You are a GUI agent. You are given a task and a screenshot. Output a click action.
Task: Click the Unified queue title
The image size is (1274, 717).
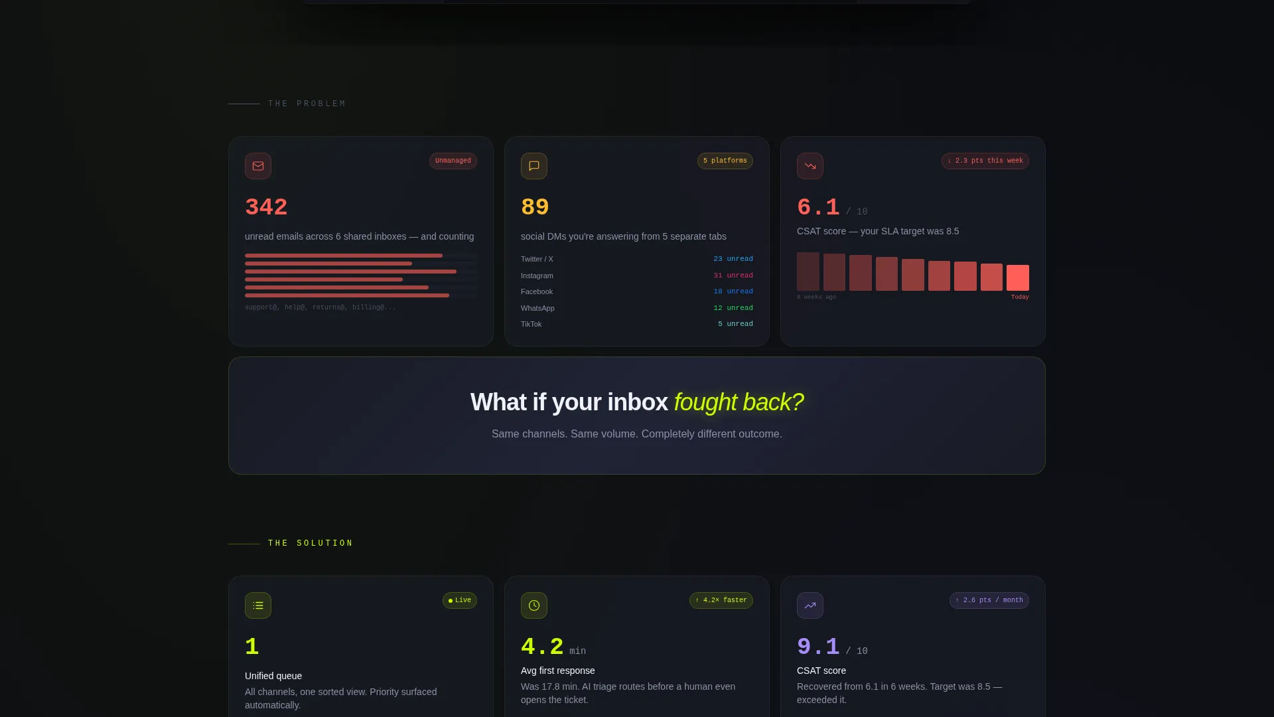coord(273,676)
